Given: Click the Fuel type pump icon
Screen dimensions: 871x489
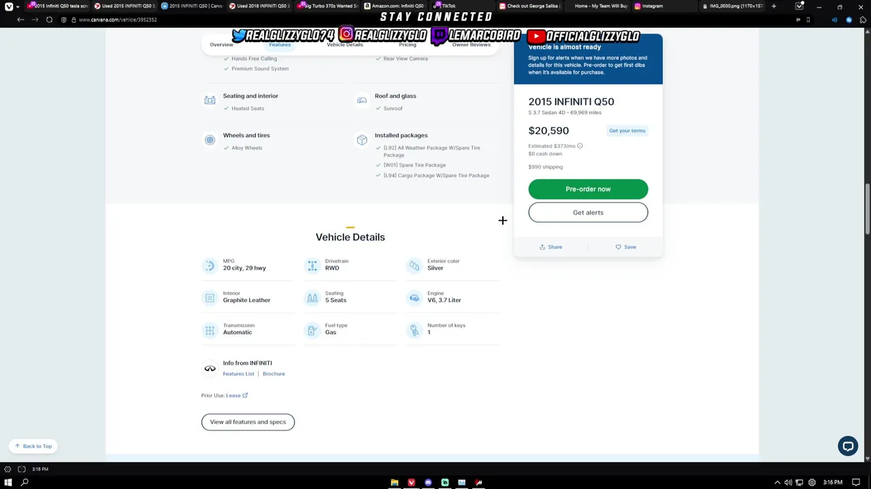Looking at the screenshot, I should pos(312,330).
